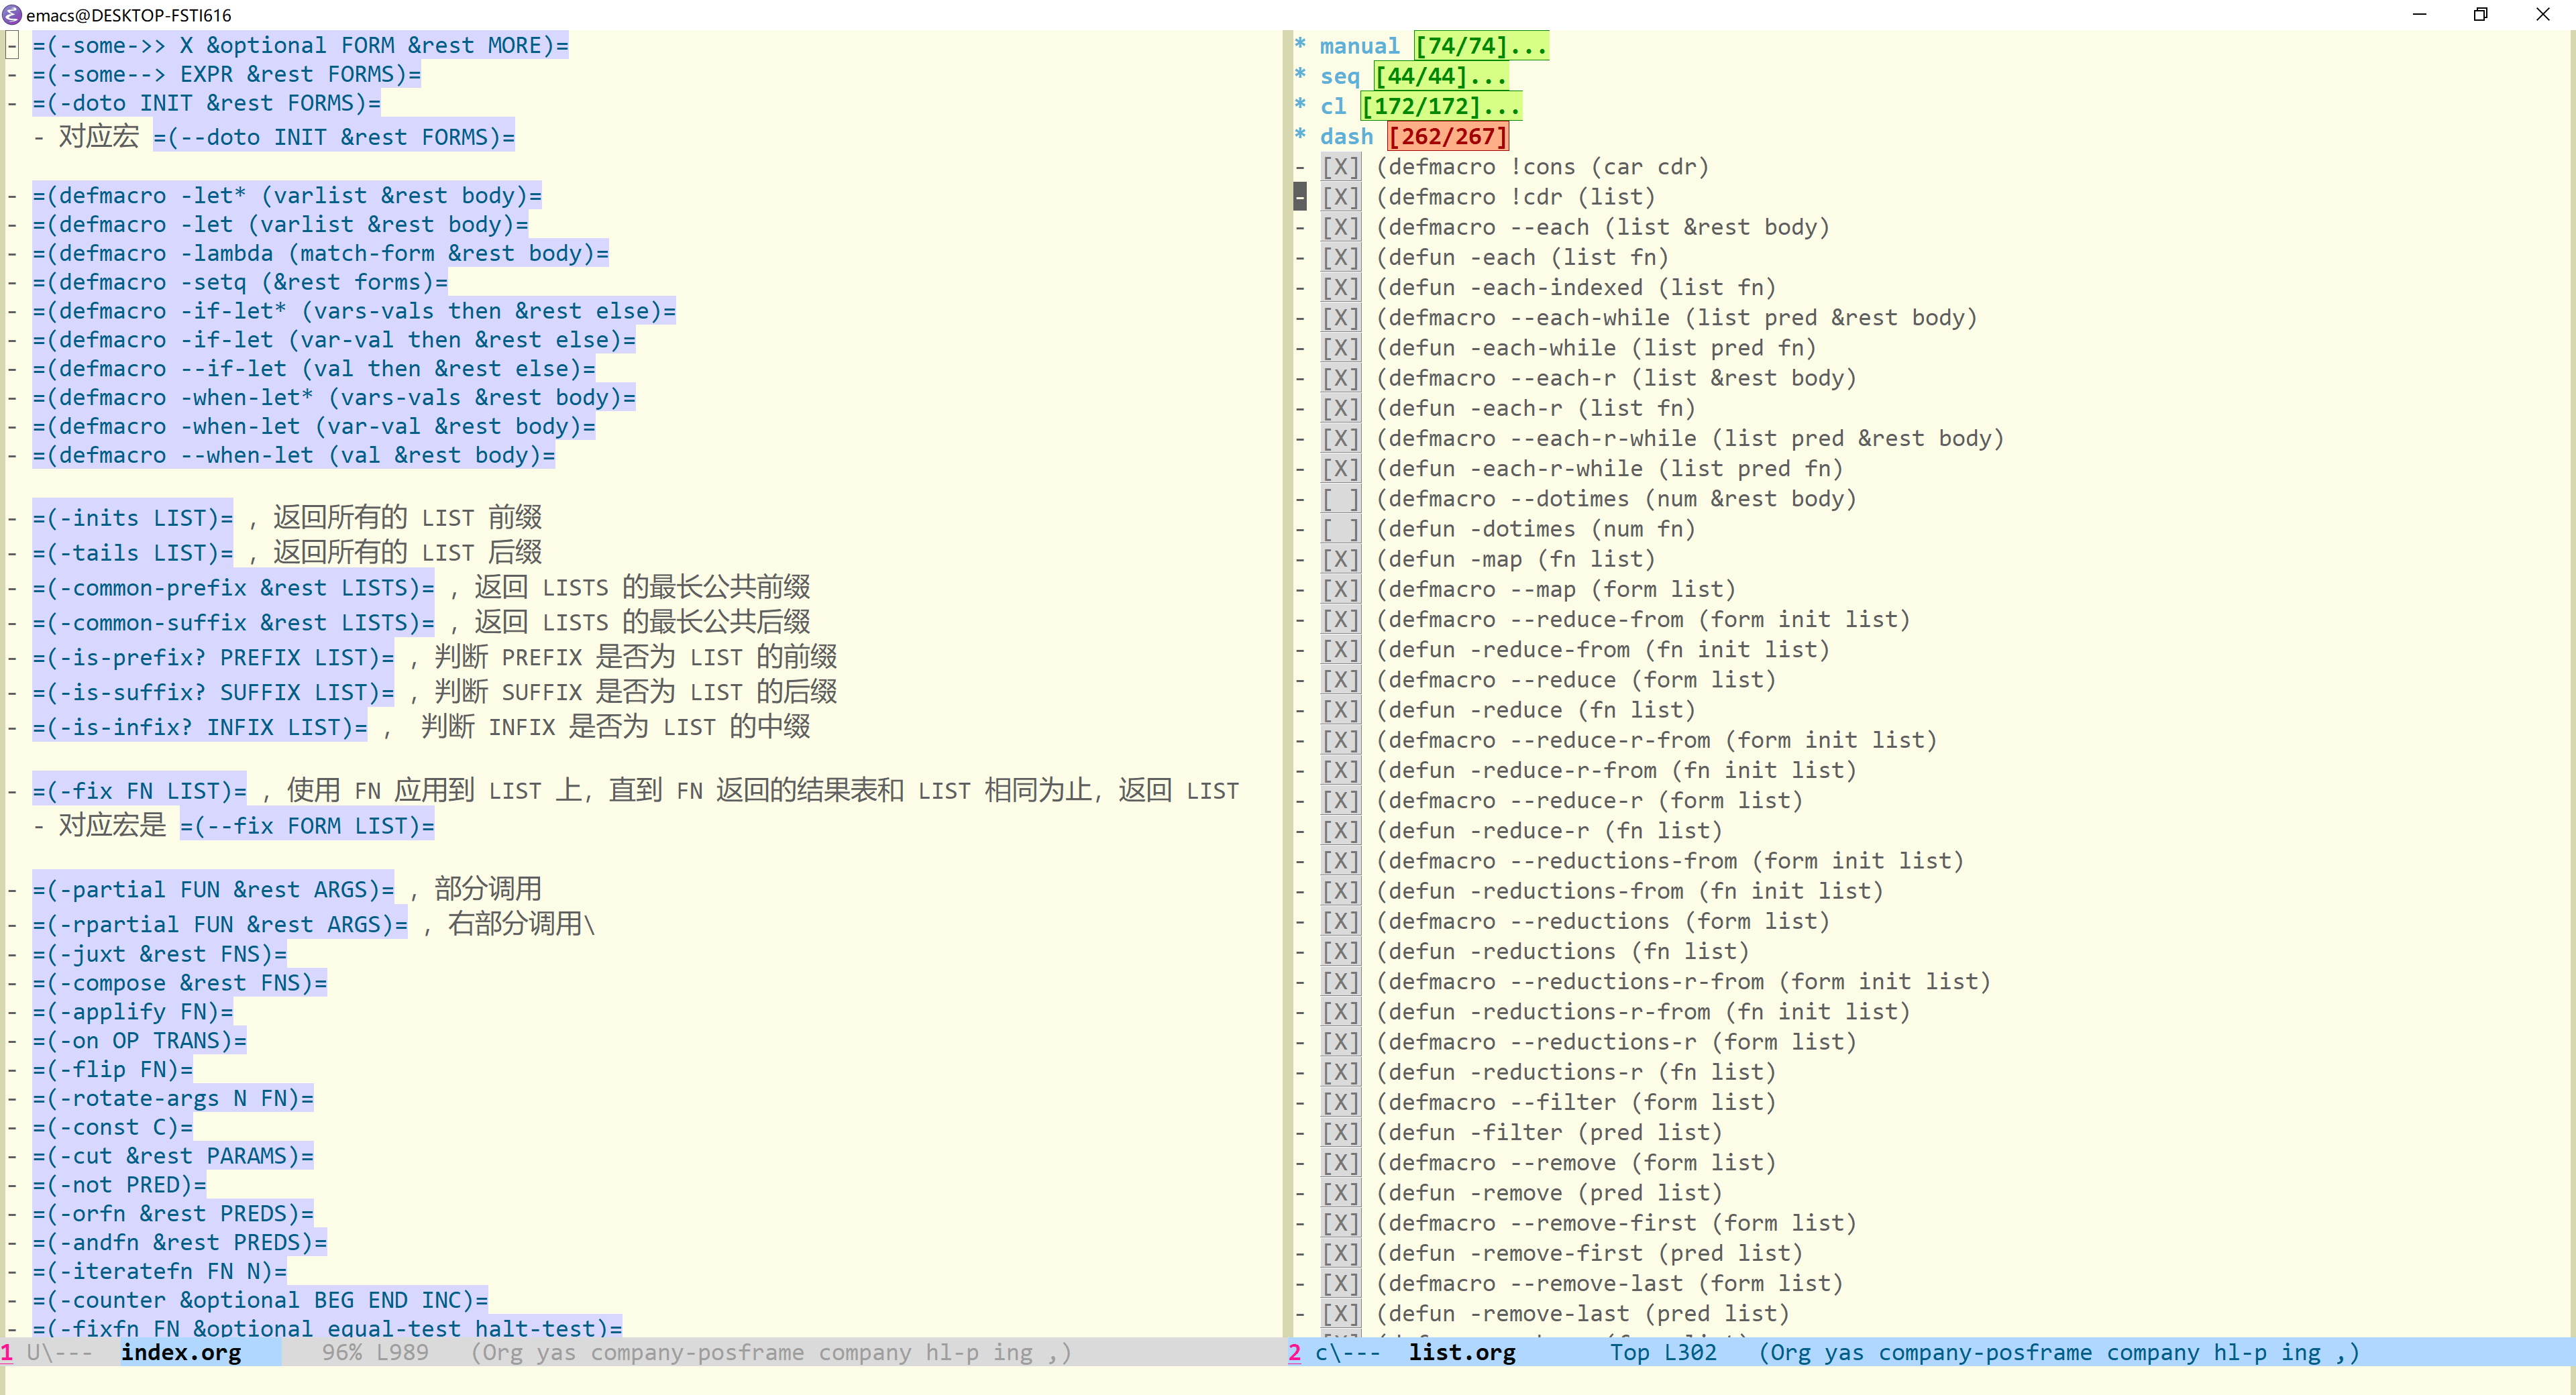Click the company-posframe minor mode in the left modeline

click(697, 1353)
